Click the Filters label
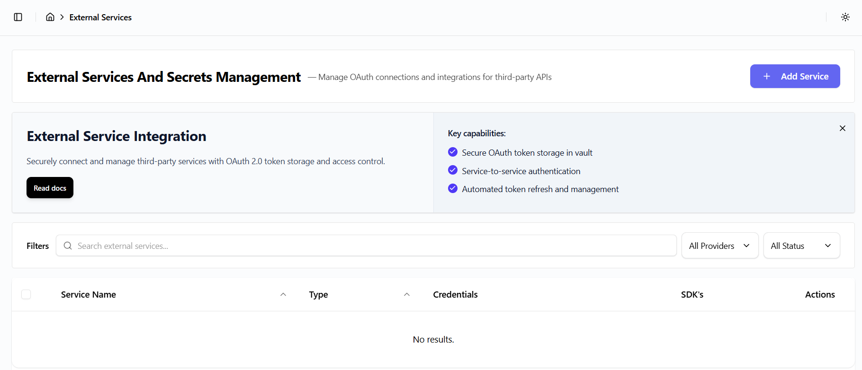The height and width of the screenshot is (370, 862). 38,246
